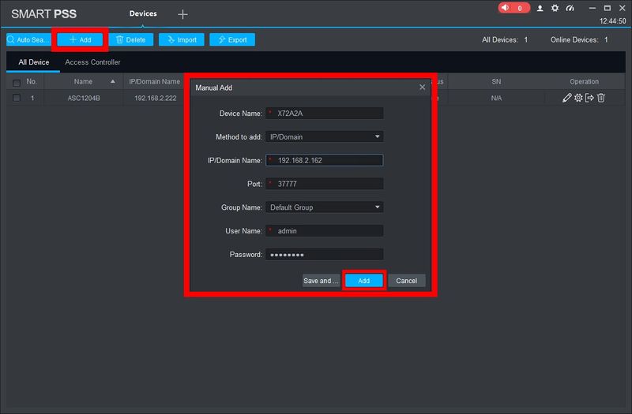Click the Device Name field
632x414 pixels.
coord(325,113)
